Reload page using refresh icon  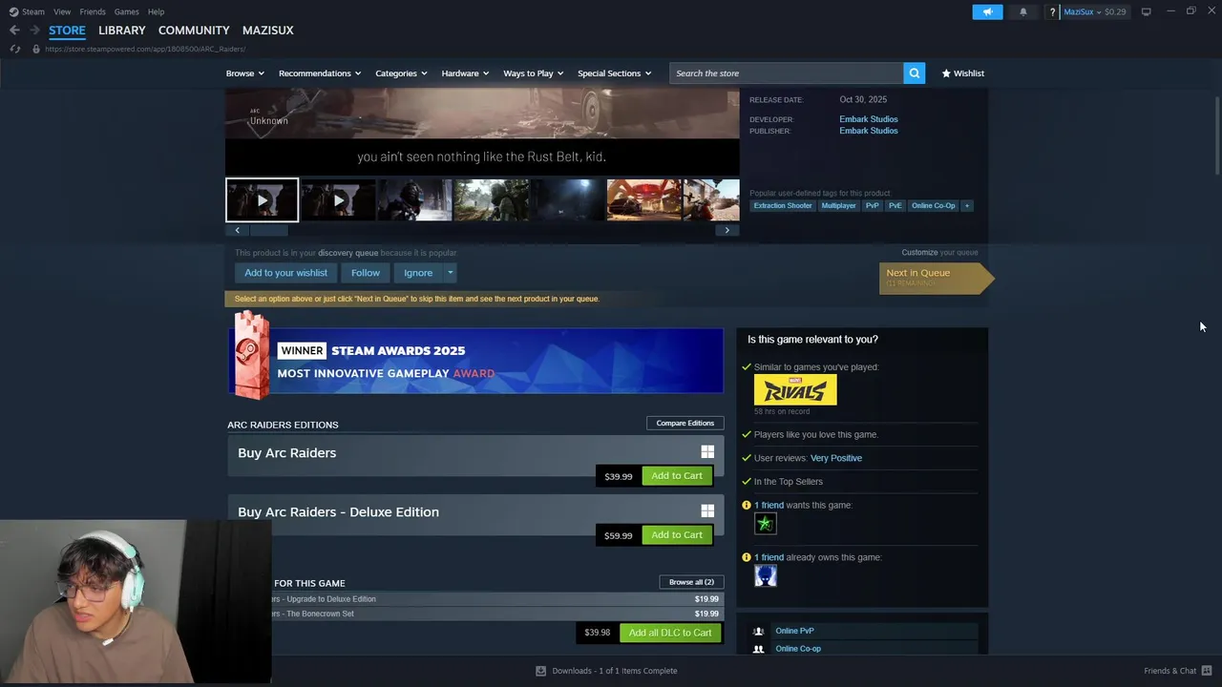coord(14,49)
